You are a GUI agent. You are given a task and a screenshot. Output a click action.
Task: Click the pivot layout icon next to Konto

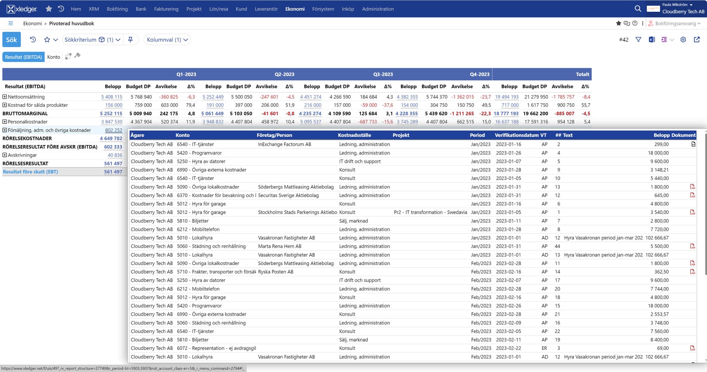click(68, 56)
